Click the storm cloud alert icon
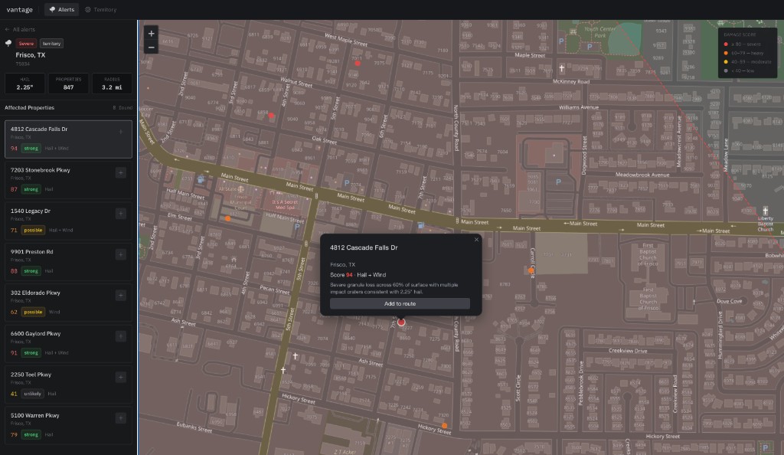 8,44
